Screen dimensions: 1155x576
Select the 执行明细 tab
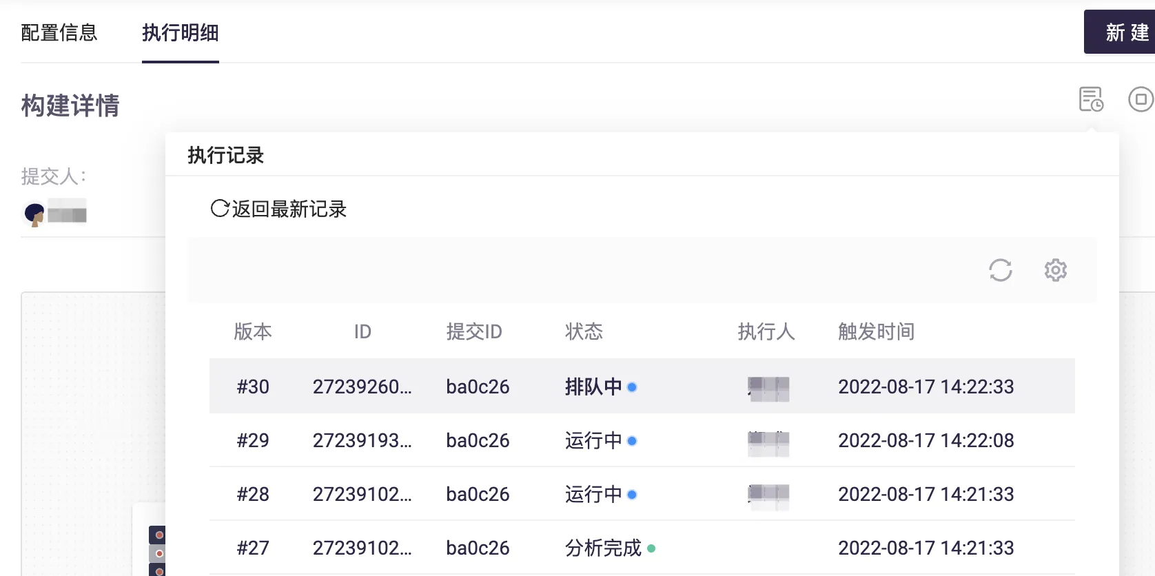pyautogui.click(x=181, y=33)
